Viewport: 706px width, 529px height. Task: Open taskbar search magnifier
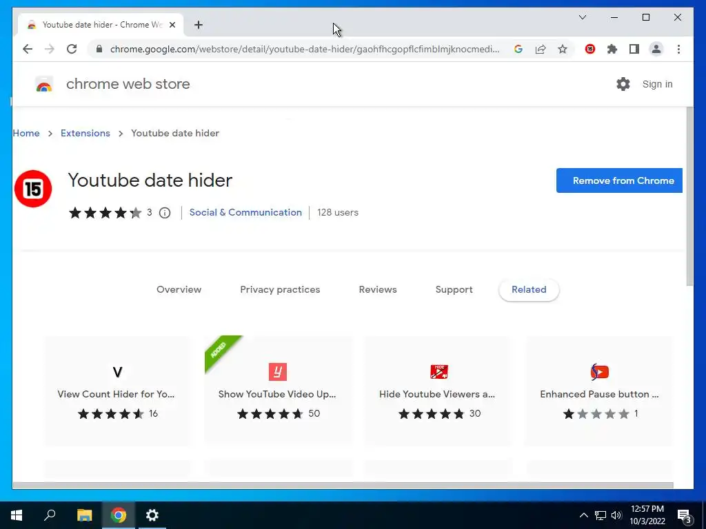pyautogui.click(x=50, y=515)
